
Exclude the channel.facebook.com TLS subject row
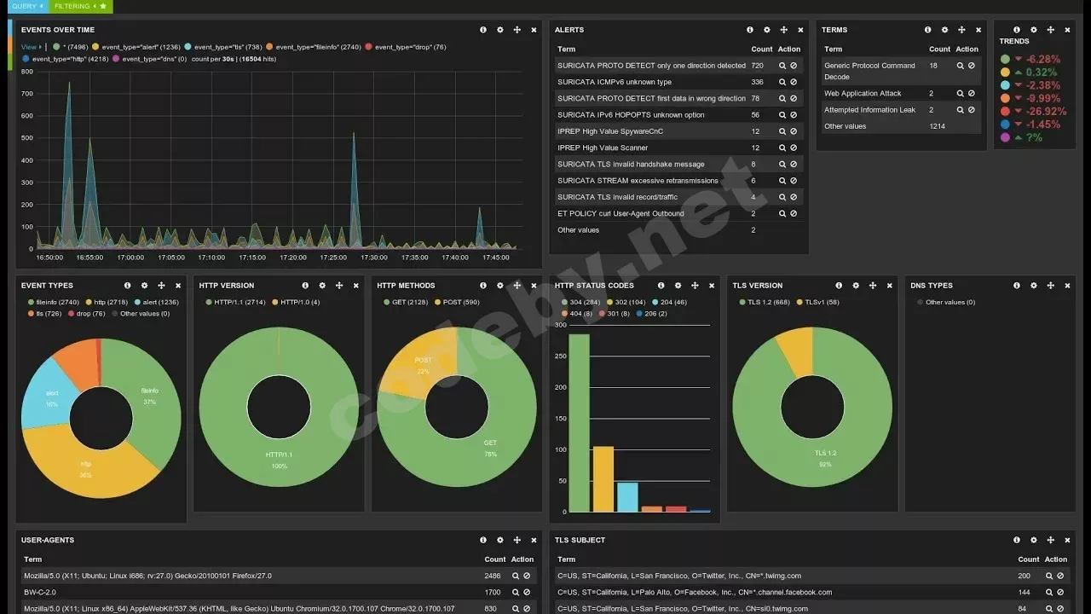tap(1060, 593)
